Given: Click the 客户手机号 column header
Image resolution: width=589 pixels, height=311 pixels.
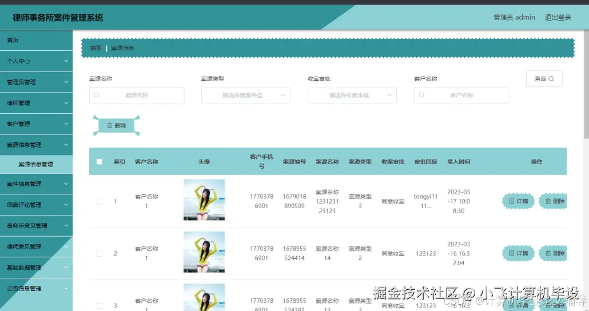Looking at the screenshot, I should (261, 162).
